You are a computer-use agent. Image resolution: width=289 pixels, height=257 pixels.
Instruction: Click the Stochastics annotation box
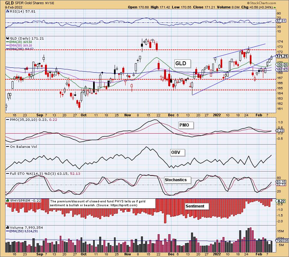click(x=177, y=180)
